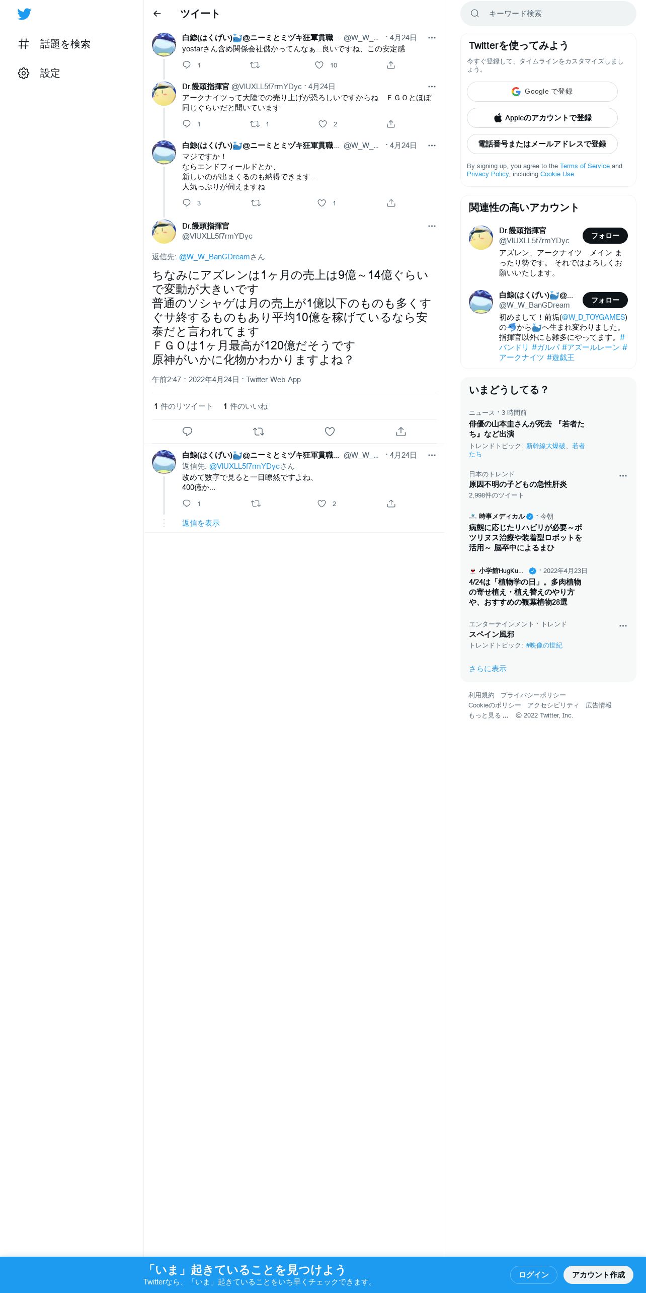Sign up with Google で登録
Viewport: 646px width, 1293px height.
coord(542,92)
